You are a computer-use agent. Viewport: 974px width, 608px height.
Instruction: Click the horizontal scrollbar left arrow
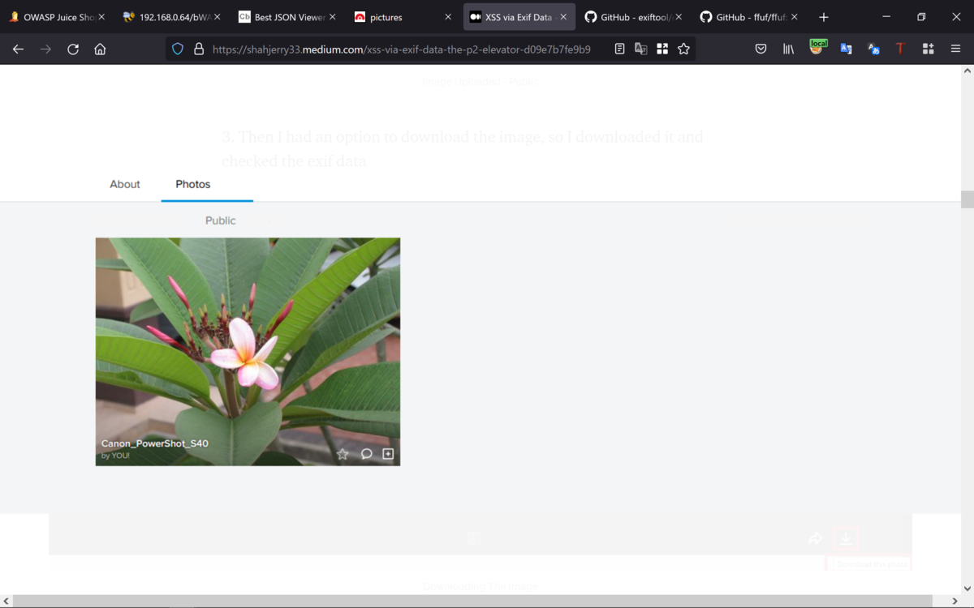6,601
